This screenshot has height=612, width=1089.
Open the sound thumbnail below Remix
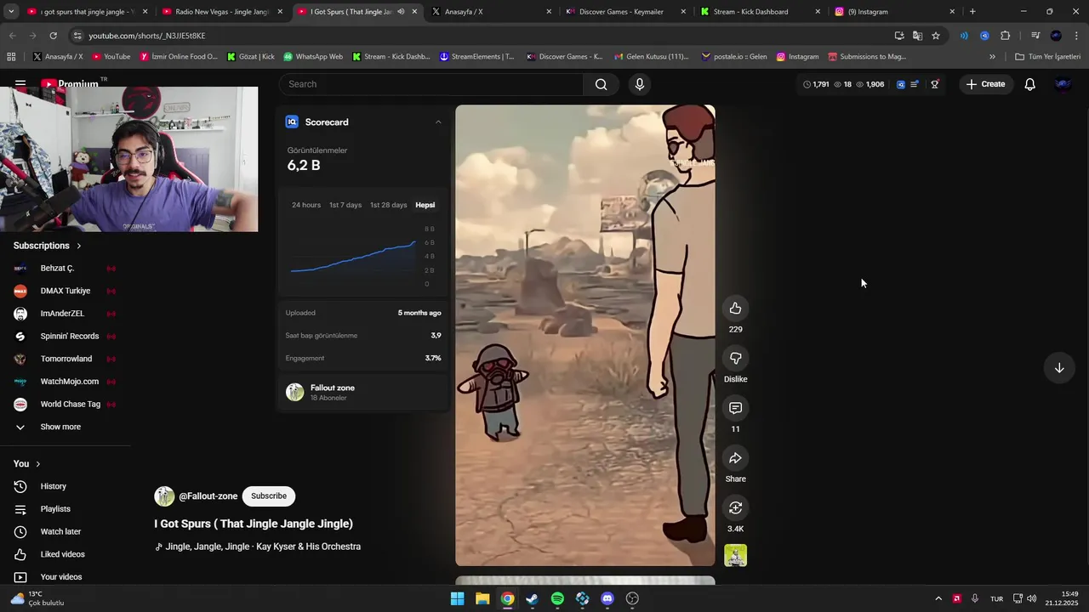(735, 556)
